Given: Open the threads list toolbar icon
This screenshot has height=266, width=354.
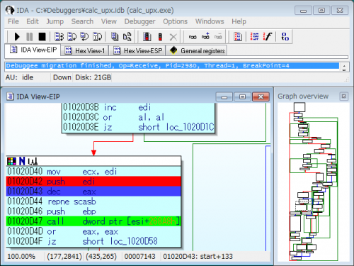Looking at the screenshot, I should pos(127,37).
